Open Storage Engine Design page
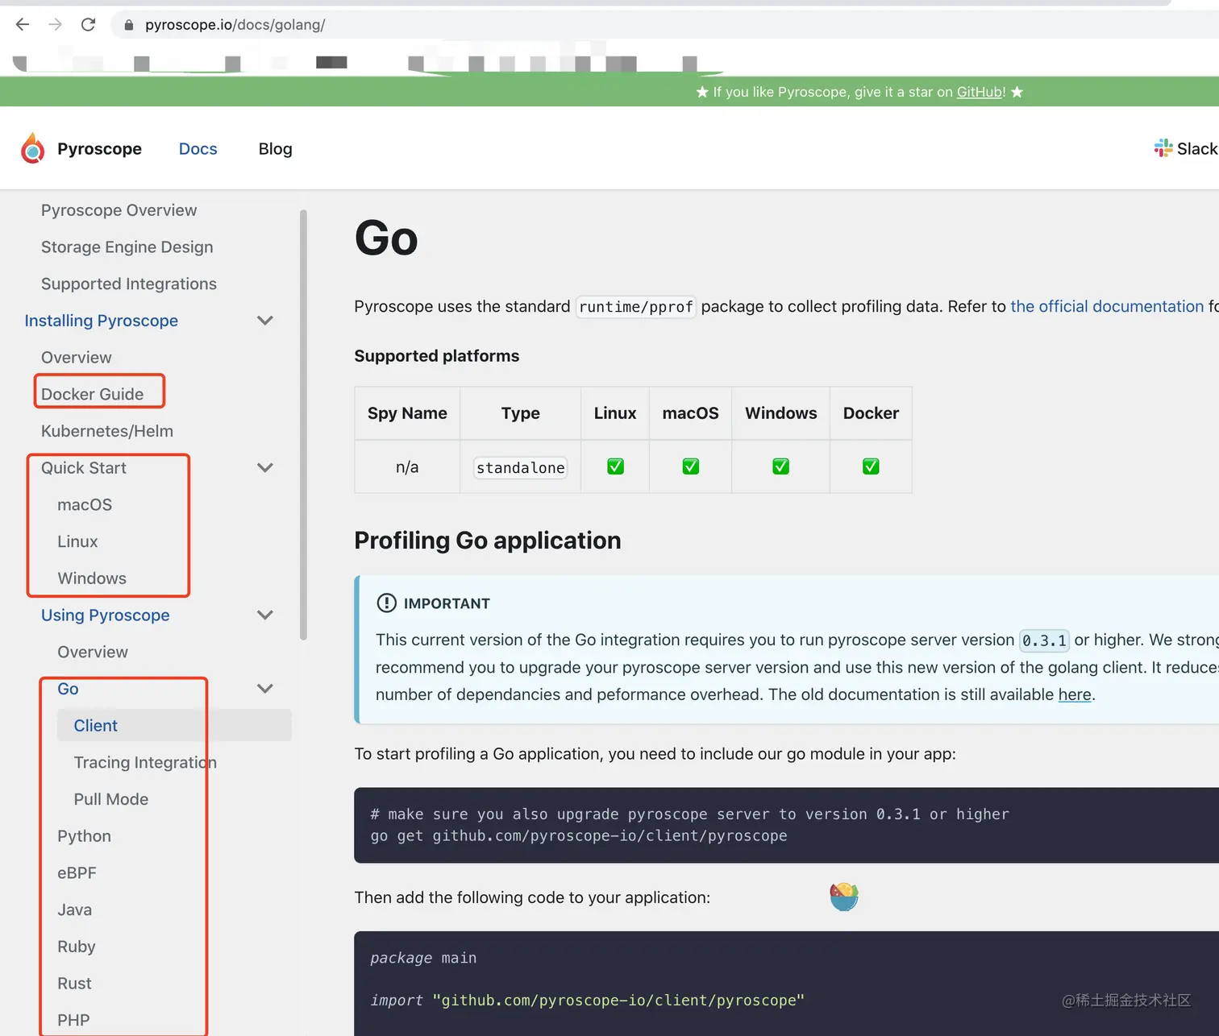This screenshot has width=1219, height=1036. (x=127, y=247)
